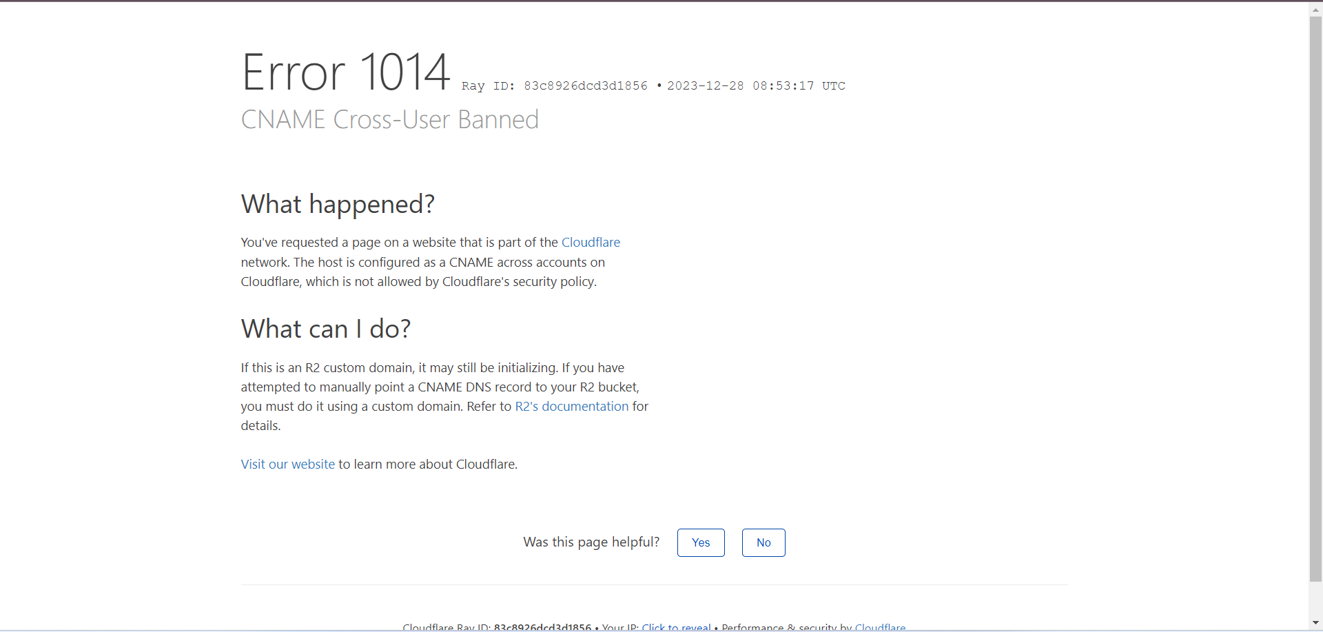Click the Was this page helpful? label
1323x632 pixels.
click(x=591, y=542)
